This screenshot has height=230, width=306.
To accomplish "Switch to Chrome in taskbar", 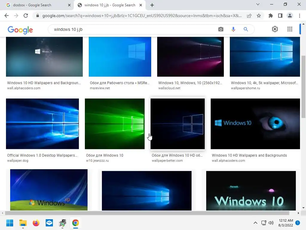I will 76,223.
